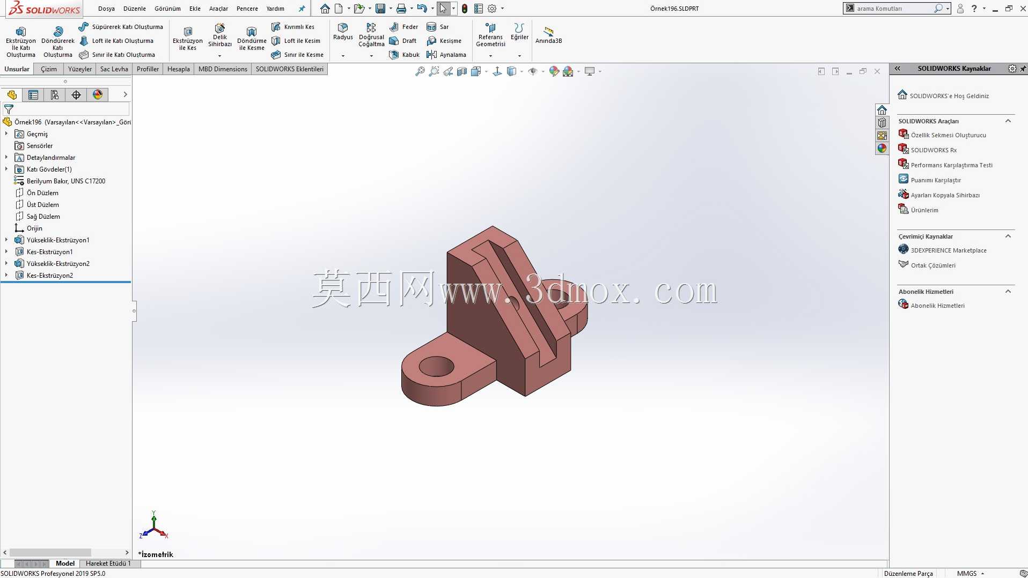
Task: Open the Görünüm menu
Action: coord(167,9)
